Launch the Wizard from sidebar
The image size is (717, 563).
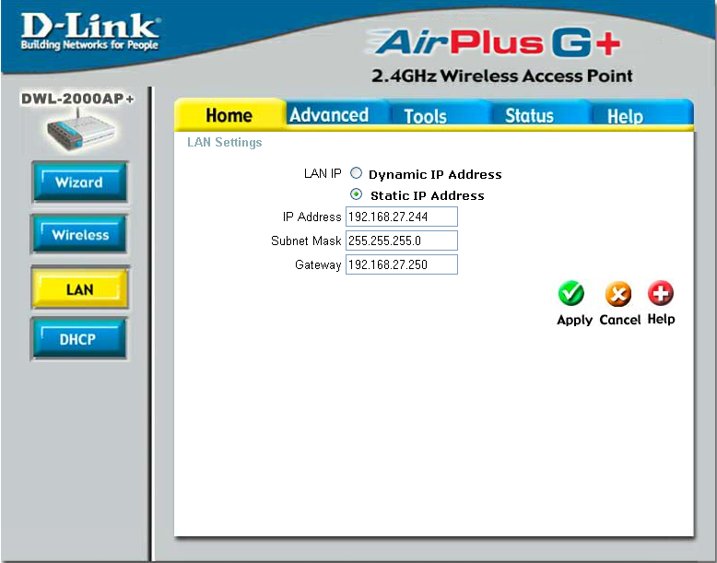click(79, 182)
